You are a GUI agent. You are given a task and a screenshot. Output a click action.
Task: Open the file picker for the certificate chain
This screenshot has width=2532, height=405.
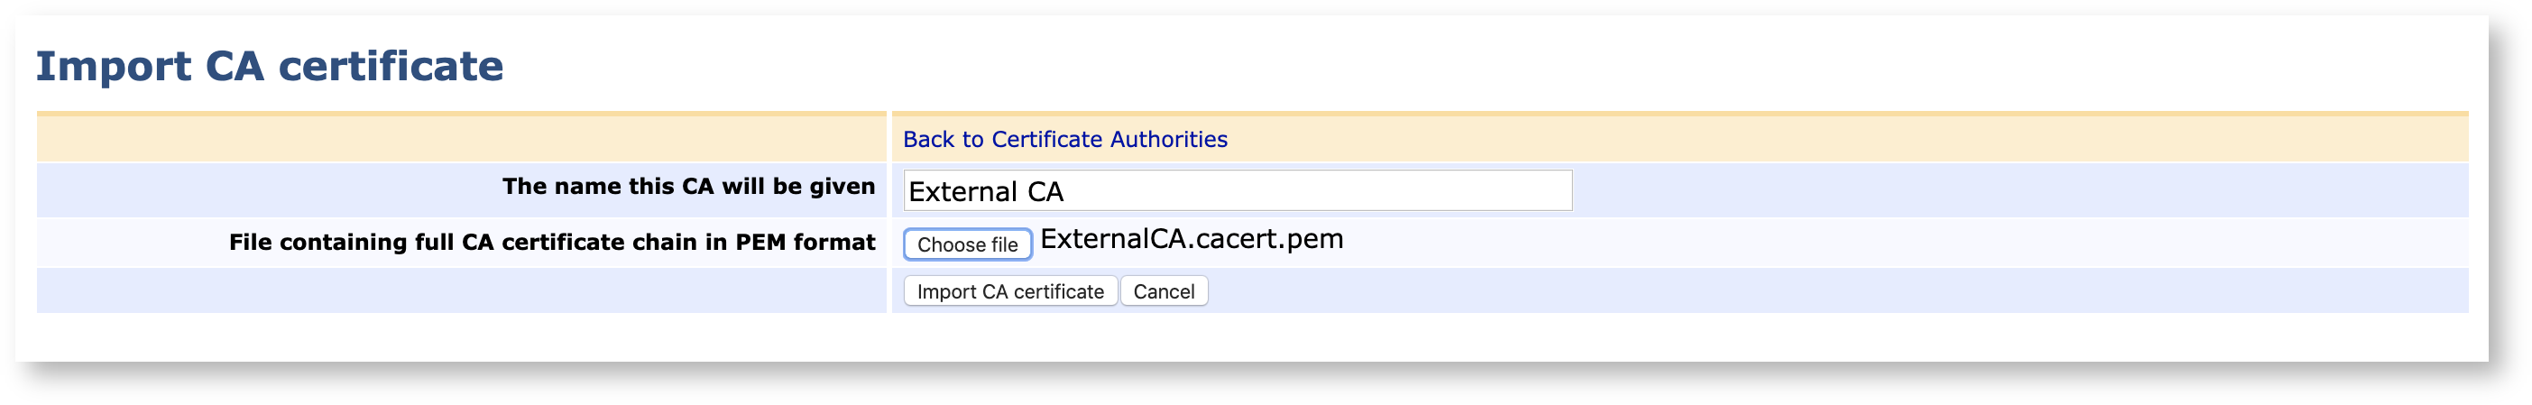pos(966,244)
